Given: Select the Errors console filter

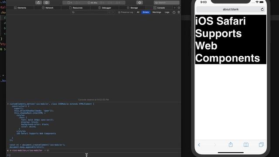Looking at the screenshot, I should (x=146, y=12).
